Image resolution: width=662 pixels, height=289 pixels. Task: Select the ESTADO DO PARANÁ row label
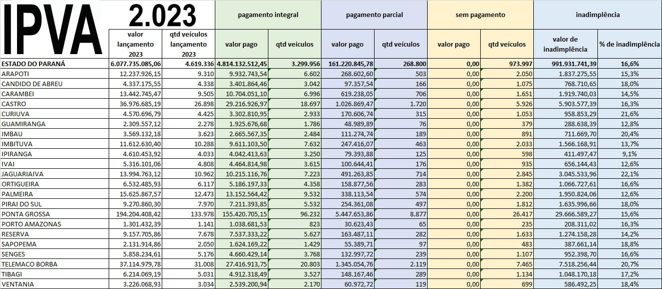[x=55, y=64]
